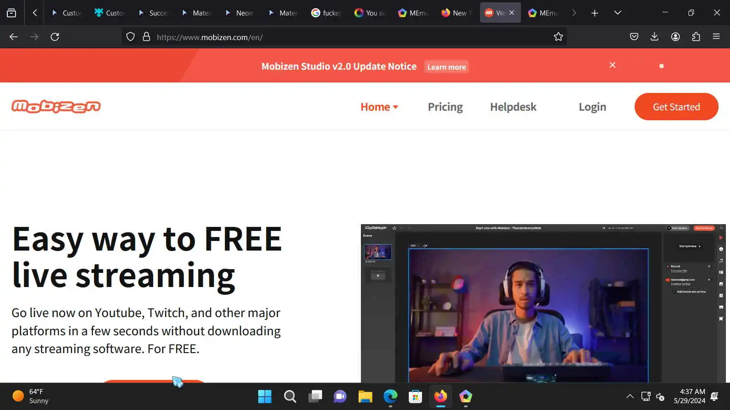Image resolution: width=730 pixels, height=410 pixels.
Task: Open the clock showing 4:37 AM
Action: tap(689, 396)
